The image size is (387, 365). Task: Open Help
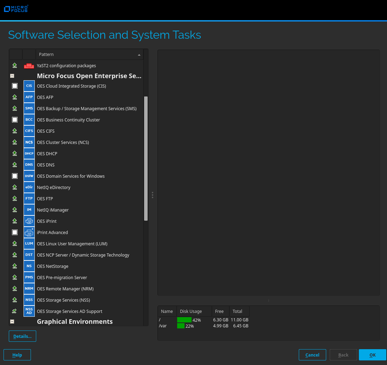point(17,355)
